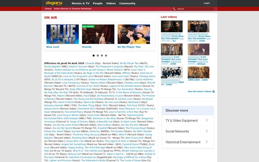Open the Ski into Love link
Image resolution: width=259 pixels, height=162 pixels.
click(x=112, y=102)
